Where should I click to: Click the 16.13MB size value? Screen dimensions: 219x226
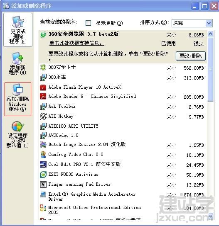[x=195, y=155]
